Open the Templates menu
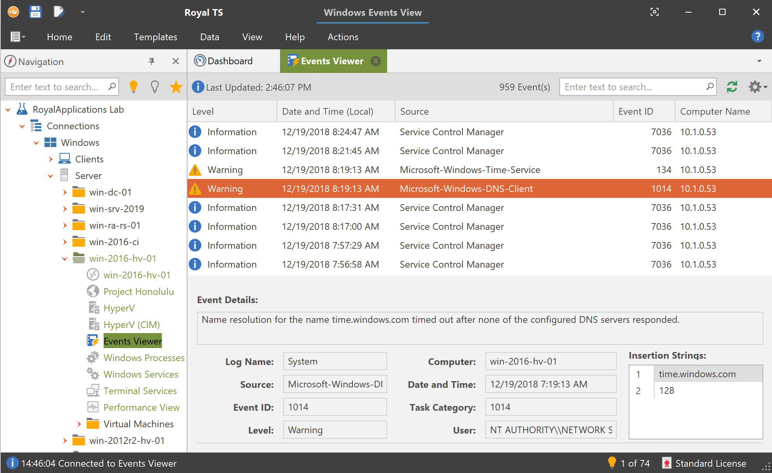The image size is (772, 473). (x=155, y=37)
